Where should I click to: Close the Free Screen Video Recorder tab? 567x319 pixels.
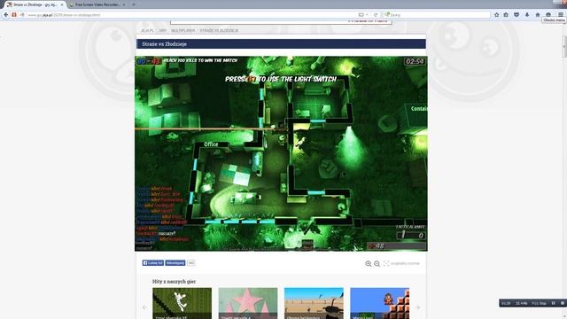click(x=124, y=4)
